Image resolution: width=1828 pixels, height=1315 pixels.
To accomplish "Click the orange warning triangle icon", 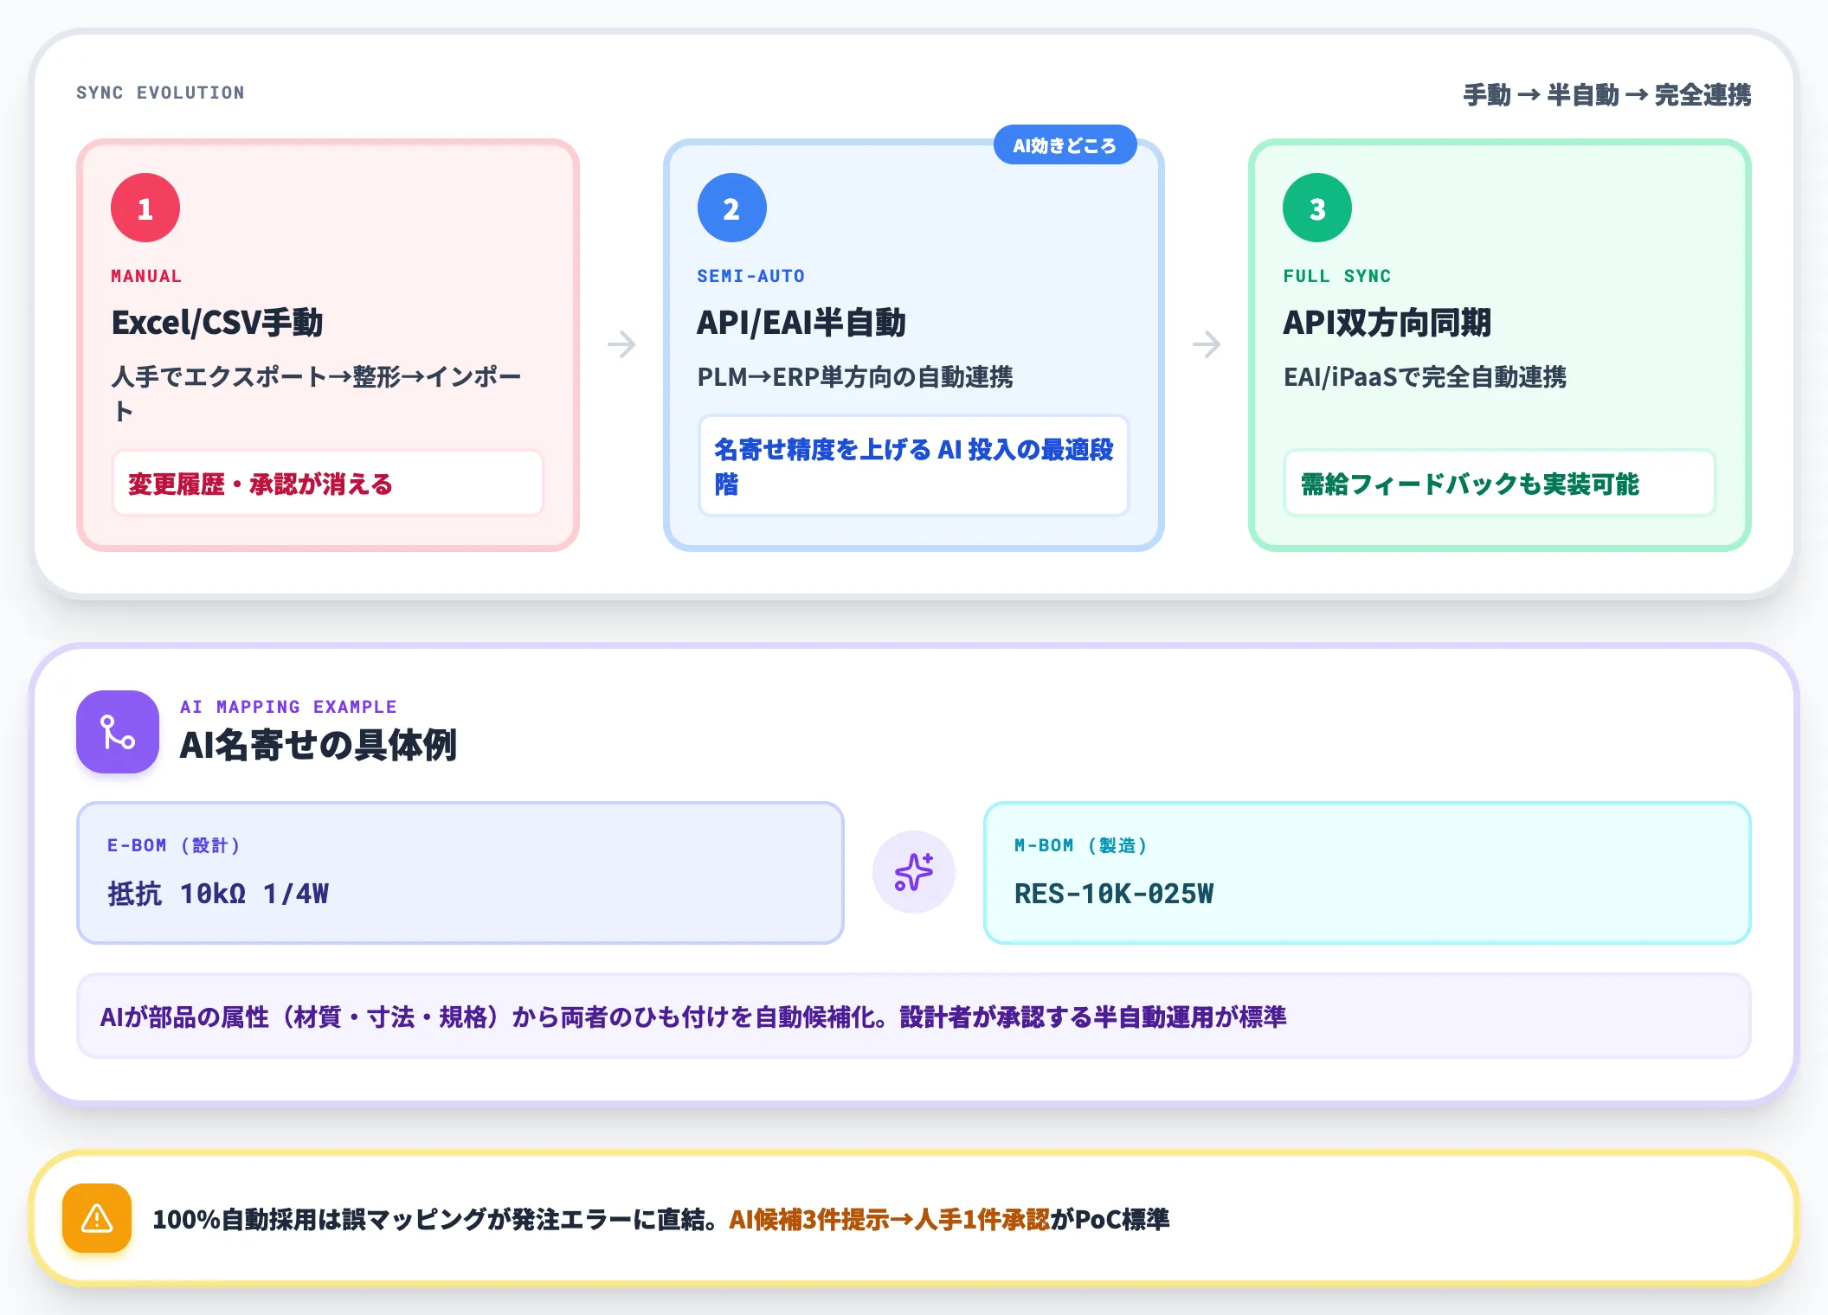I will tap(97, 1218).
